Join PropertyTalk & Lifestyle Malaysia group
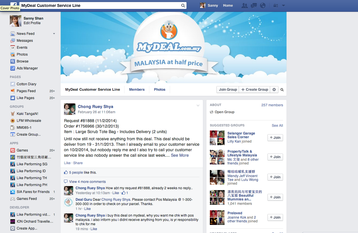Viewport: 358px width, 233px height. coord(275,157)
